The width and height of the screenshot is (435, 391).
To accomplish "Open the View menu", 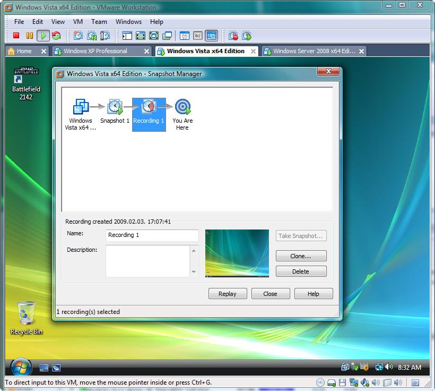I will [x=58, y=22].
